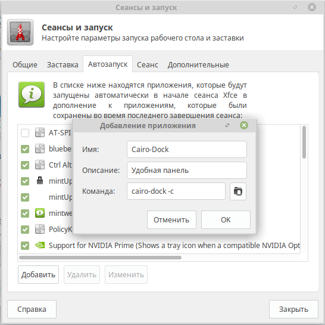Viewport: 325px width, 325px height.
Task: Open the Сеанс tab
Action: [148, 65]
